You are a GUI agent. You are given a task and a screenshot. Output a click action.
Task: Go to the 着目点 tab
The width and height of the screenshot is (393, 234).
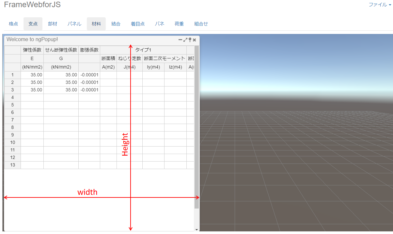137,23
